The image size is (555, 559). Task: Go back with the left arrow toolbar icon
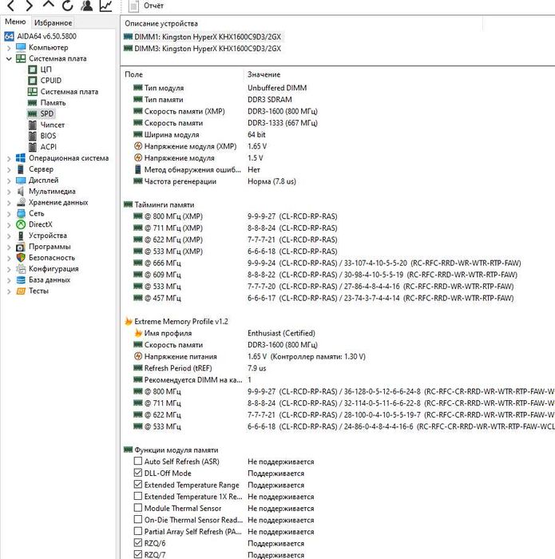(x=10, y=5)
